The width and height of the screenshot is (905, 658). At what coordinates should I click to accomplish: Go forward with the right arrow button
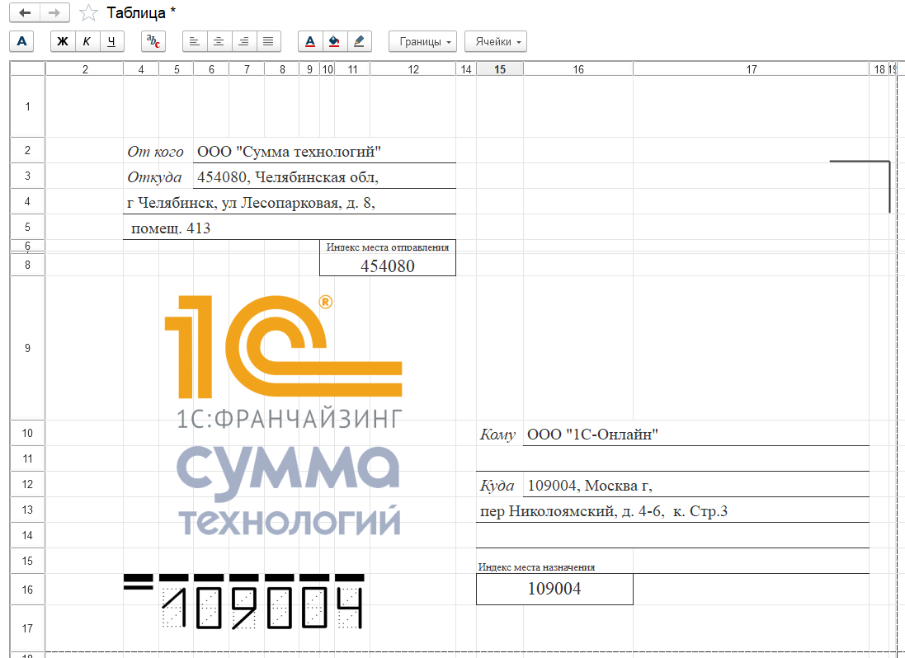click(x=54, y=13)
